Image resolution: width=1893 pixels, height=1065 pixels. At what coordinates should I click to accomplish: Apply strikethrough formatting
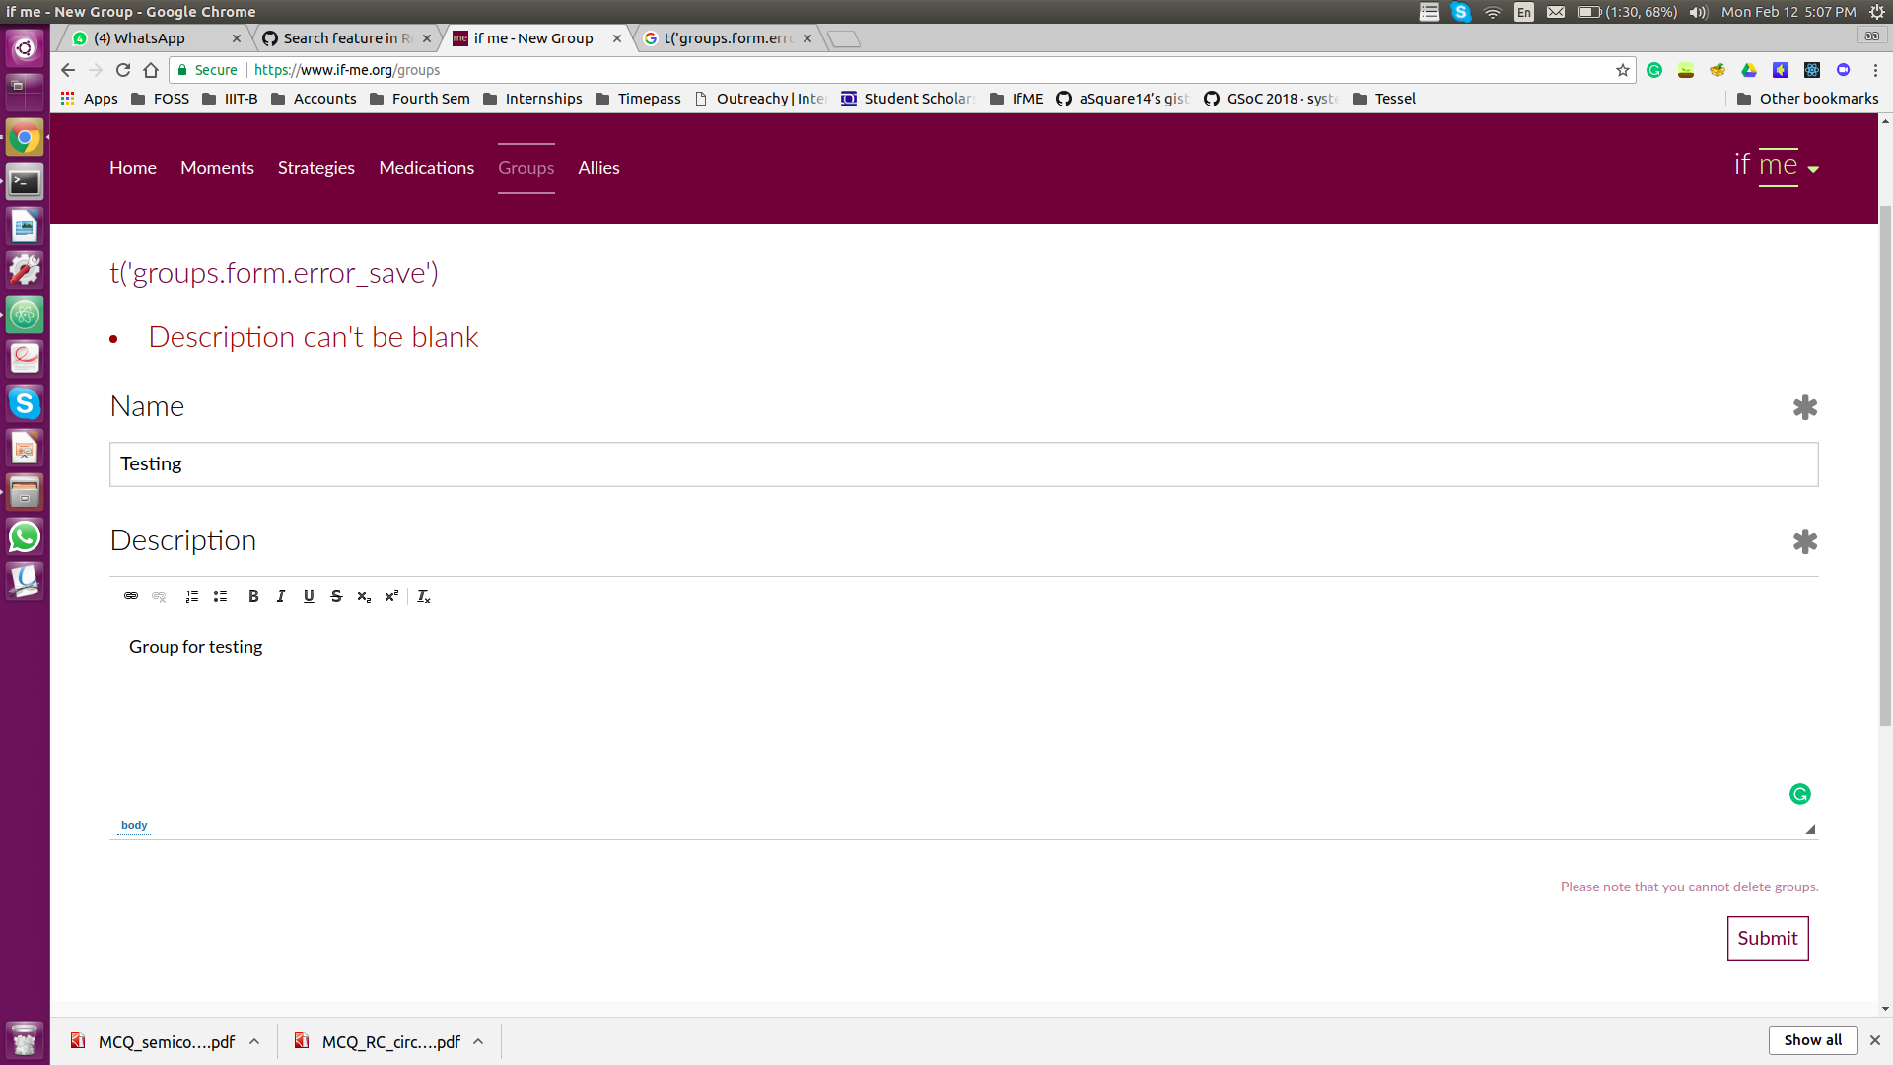tap(336, 596)
